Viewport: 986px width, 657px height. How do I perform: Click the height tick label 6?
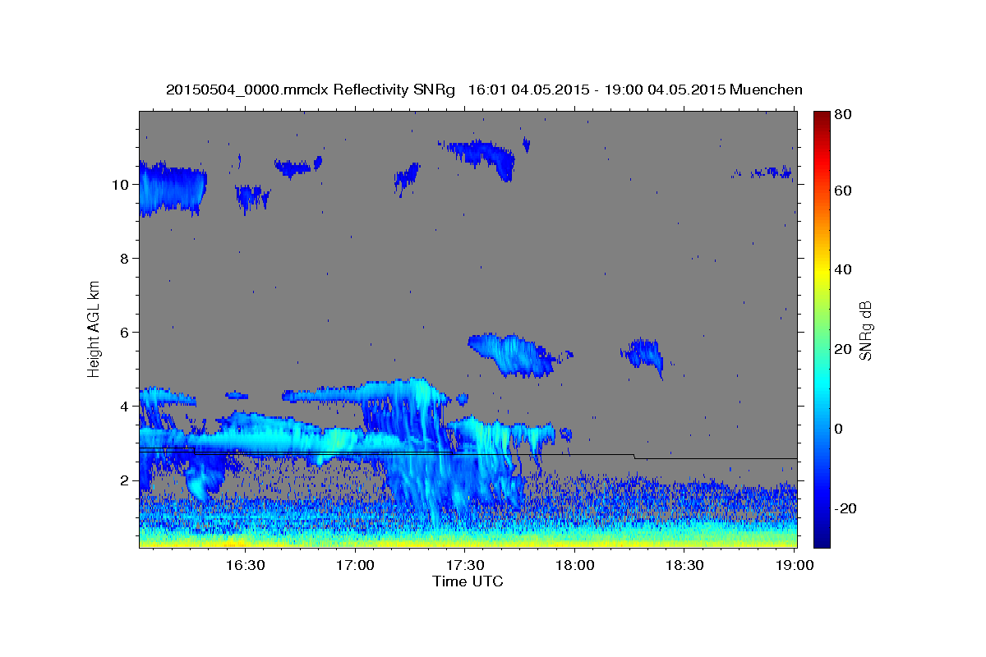pyautogui.click(x=126, y=333)
